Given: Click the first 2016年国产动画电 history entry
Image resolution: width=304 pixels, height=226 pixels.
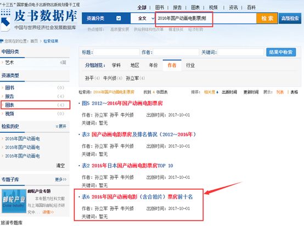Looking at the screenshot, I should click(22, 139).
